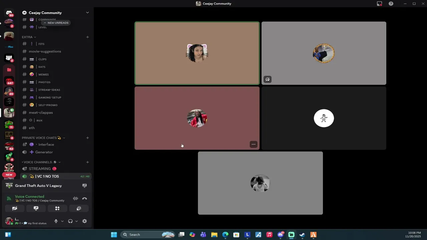Open the Discord help question mark icon
The image size is (427, 240).
coord(391,4)
